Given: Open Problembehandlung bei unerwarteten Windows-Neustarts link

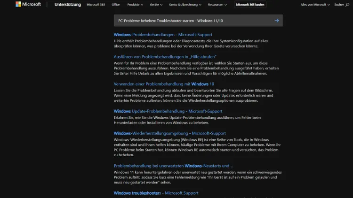Looking at the screenshot, I should 173,166.
